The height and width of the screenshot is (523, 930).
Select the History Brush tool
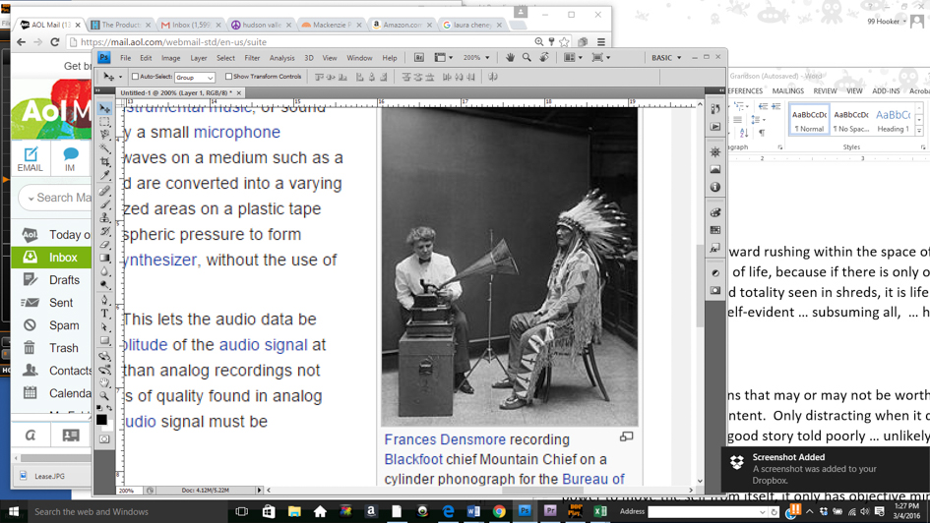coord(104,231)
